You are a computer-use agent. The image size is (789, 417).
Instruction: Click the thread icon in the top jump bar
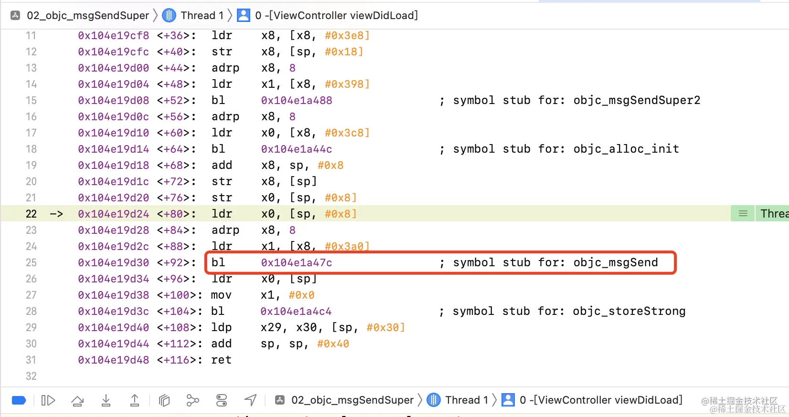tap(169, 15)
